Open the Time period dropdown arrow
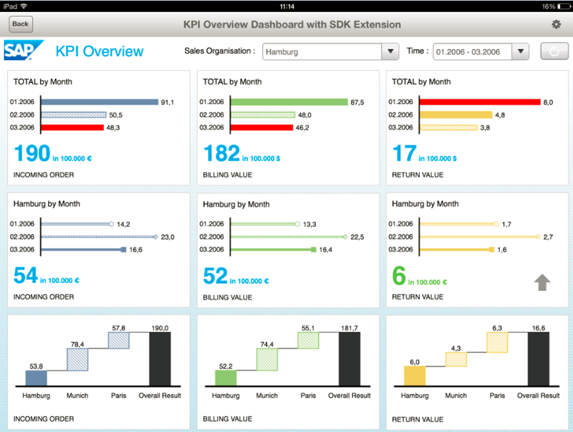The width and height of the screenshot is (573, 432). coord(521,52)
